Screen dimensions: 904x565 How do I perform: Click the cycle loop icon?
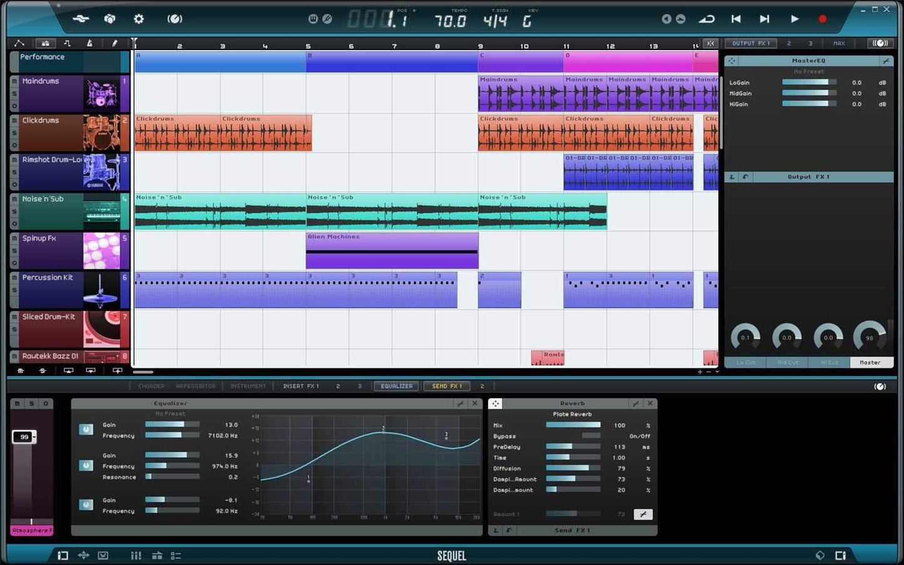click(x=706, y=19)
